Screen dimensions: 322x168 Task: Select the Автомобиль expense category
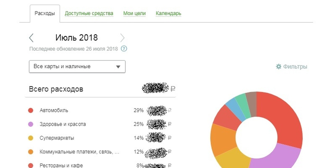[54, 110]
